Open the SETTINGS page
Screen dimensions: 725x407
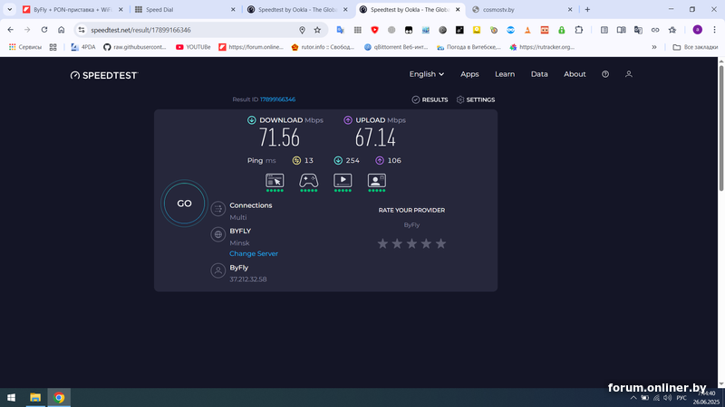point(476,99)
